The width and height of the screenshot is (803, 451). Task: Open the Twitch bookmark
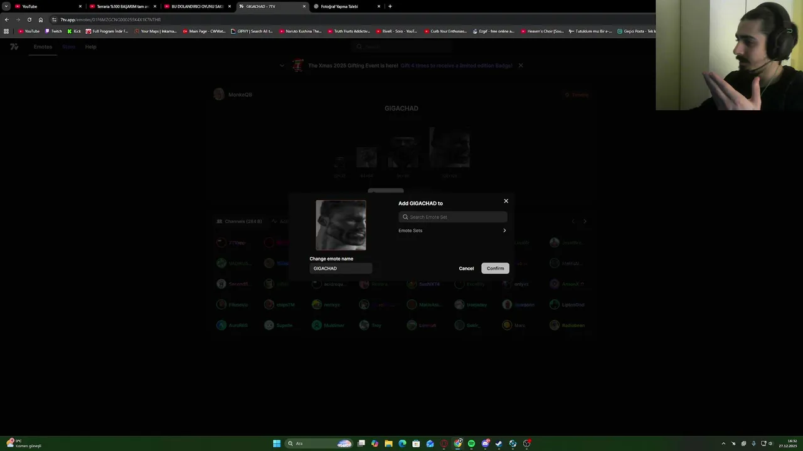[x=53, y=31]
